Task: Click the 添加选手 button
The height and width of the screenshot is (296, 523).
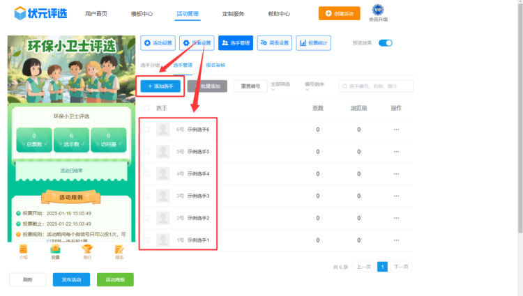Action: (x=160, y=86)
